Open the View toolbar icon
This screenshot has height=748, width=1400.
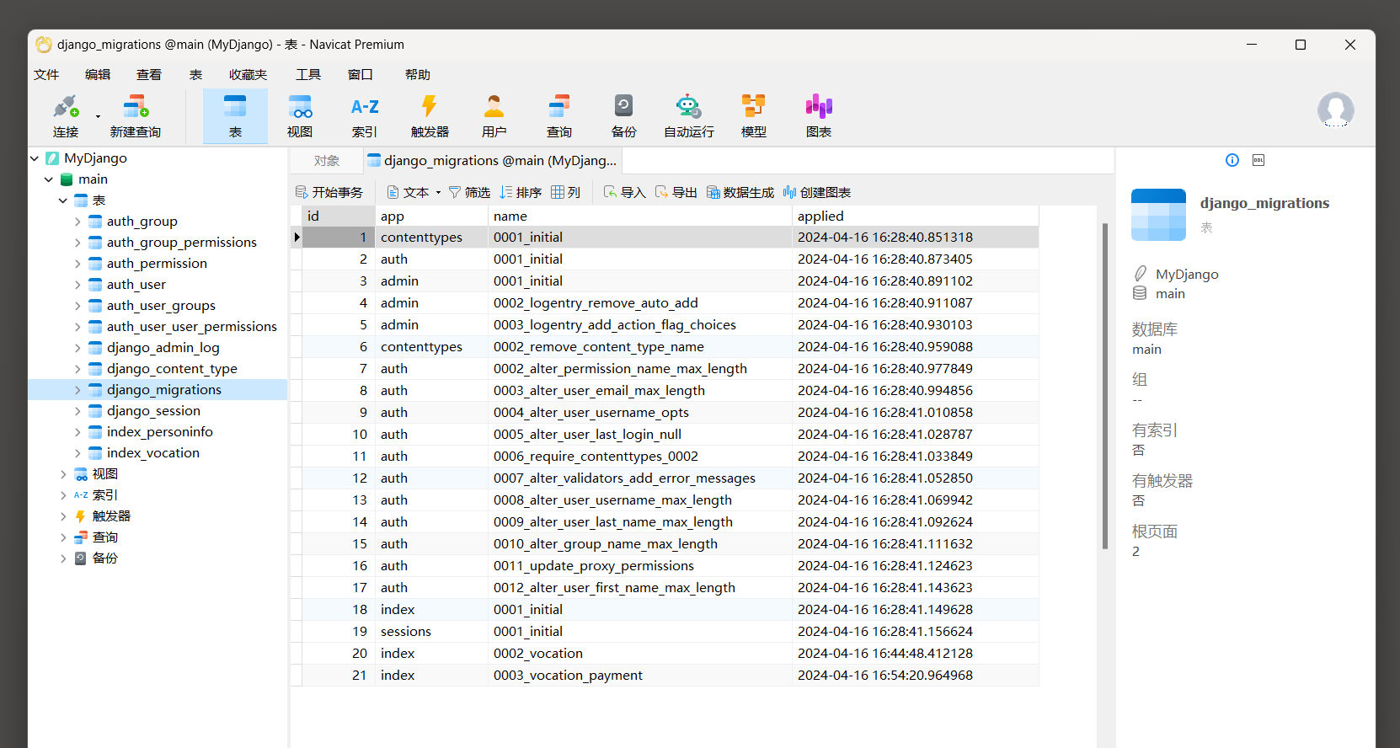pyautogui.click(x=300, y=116)
